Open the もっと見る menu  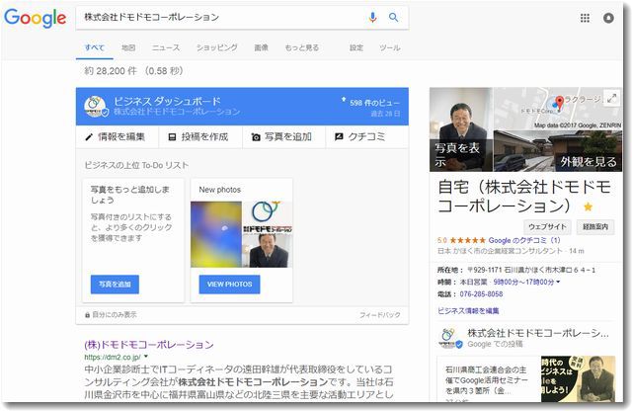(301, 47)
